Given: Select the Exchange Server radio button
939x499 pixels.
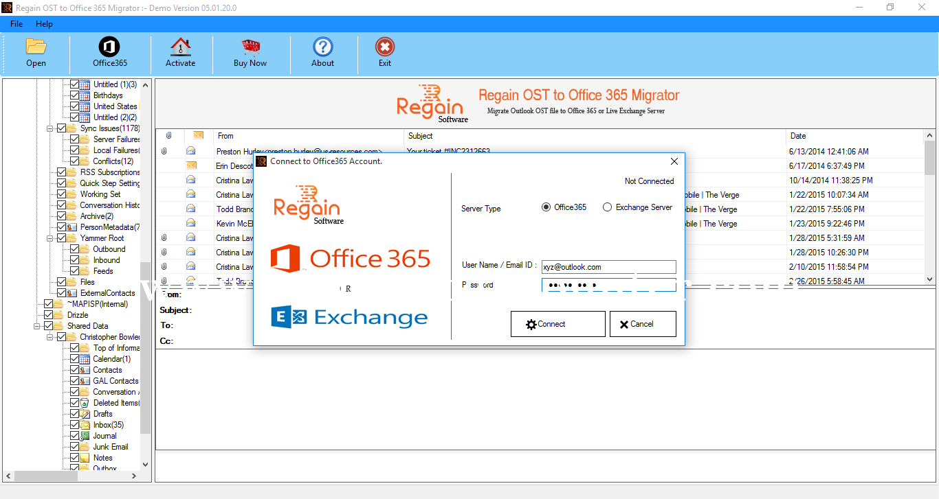Looking at the screenshot, I should (x=607, y=207).
